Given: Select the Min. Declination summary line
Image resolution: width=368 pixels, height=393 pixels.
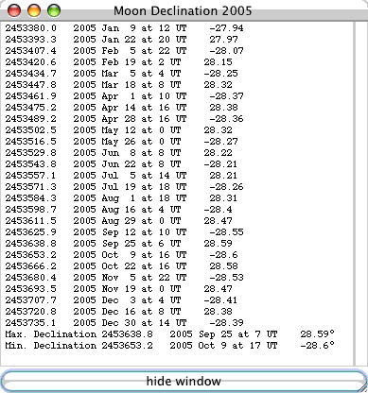Looking at the screenshot, I should click(169, 345).
